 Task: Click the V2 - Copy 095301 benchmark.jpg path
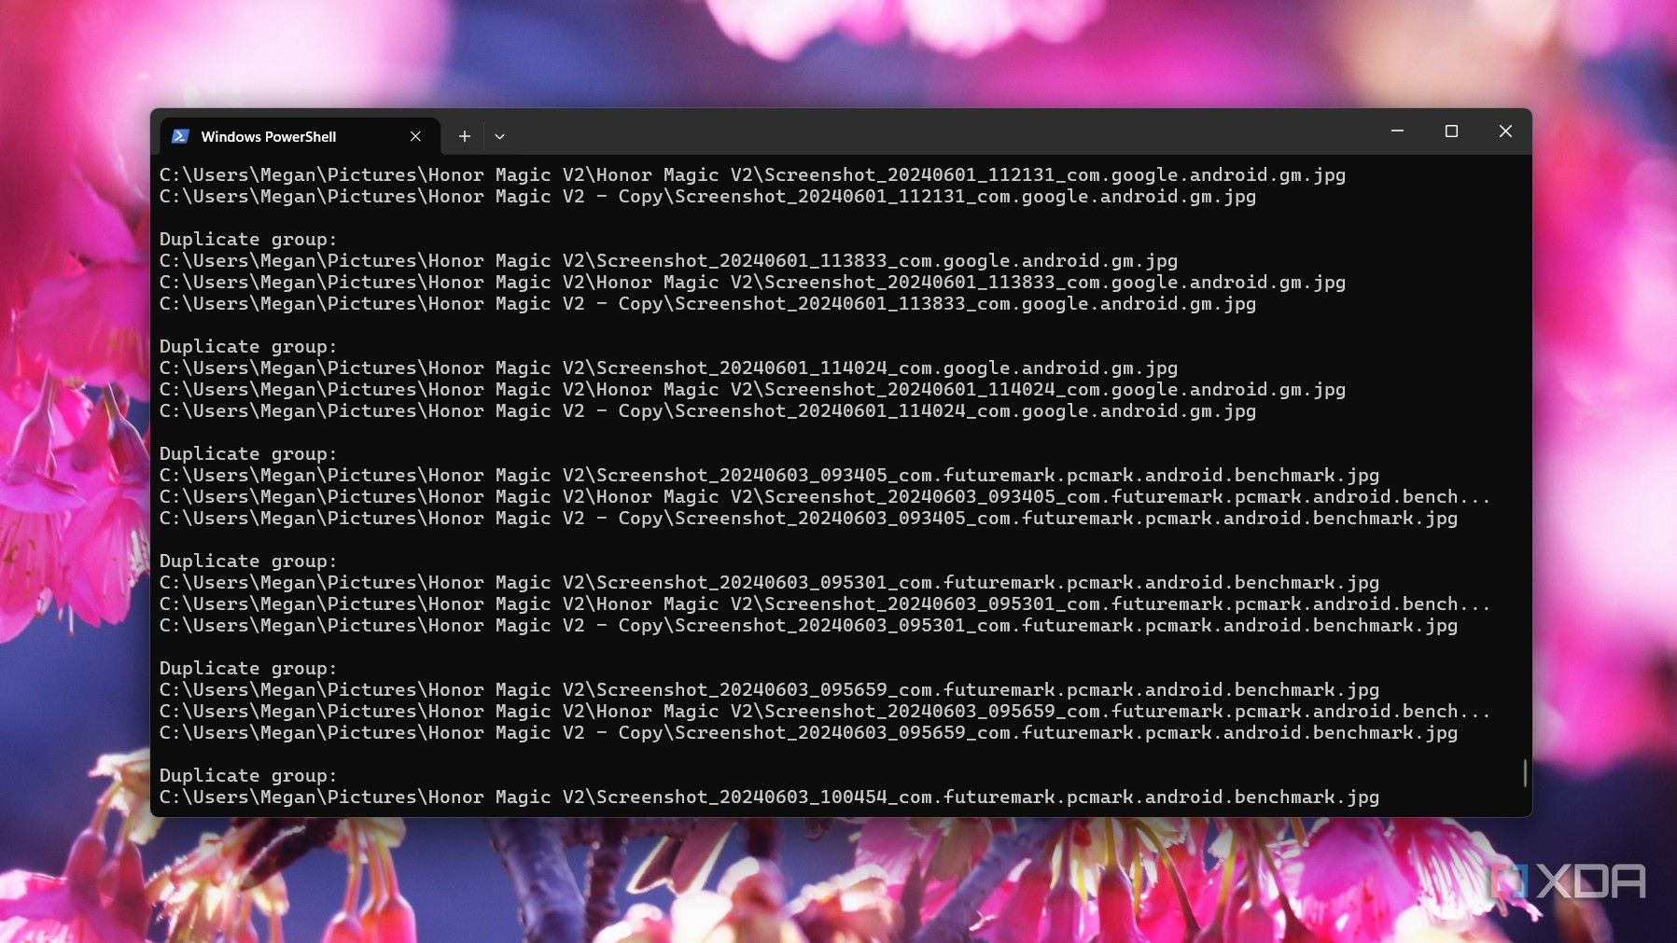808,625
